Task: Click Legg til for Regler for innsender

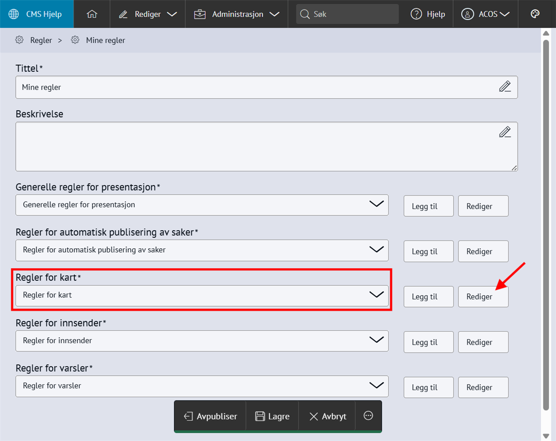Action: pyautogui.click(x=428, y=342)
